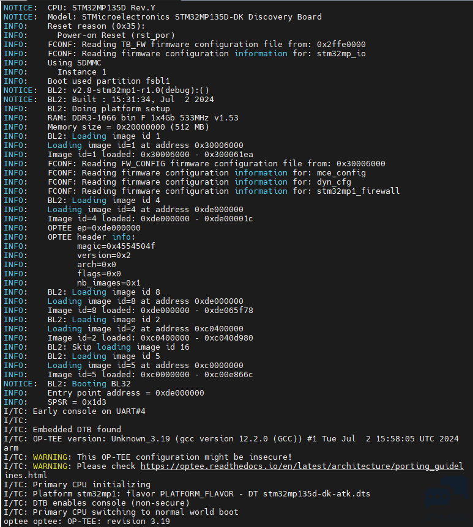Click the Power-on Reset (rst_por) text
This screenshot has width=473, height=527.
(x=116, y=35)
